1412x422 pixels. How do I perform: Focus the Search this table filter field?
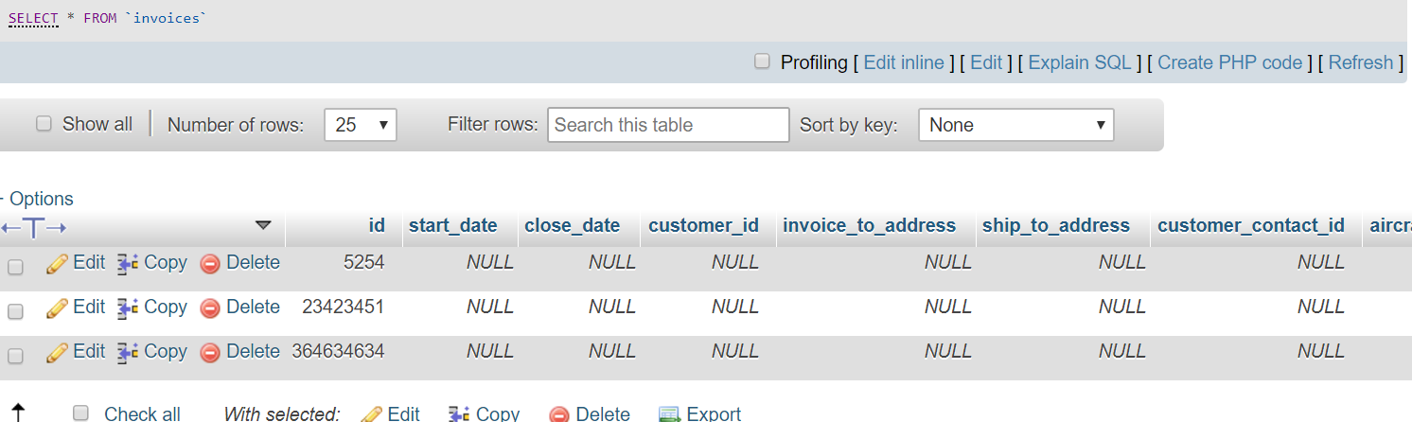[x=668, y=125]
